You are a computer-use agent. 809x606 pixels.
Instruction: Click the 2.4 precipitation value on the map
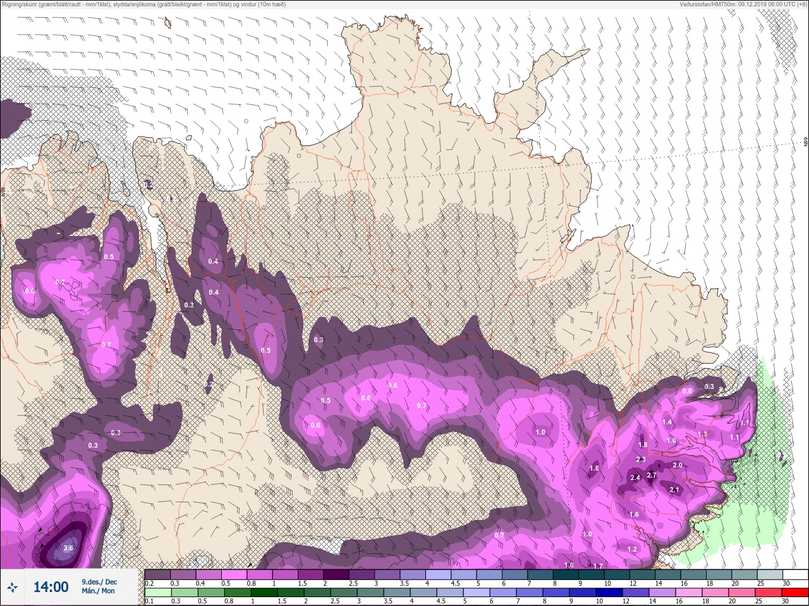(636, 478)
